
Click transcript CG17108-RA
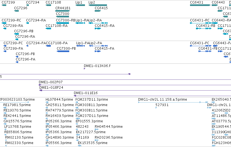tap(48, 28)
